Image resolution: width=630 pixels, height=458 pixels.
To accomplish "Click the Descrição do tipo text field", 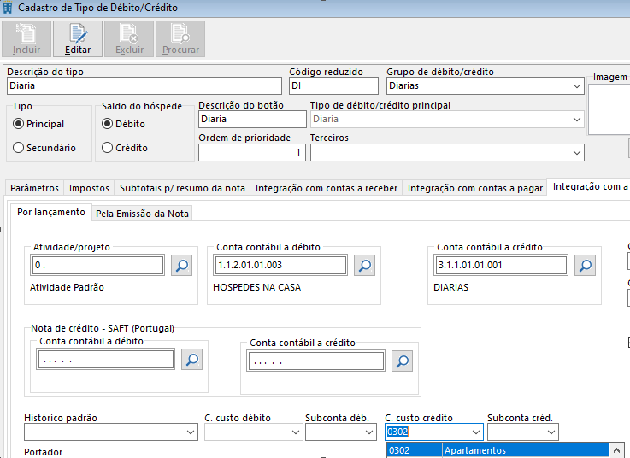I will 144,86.
